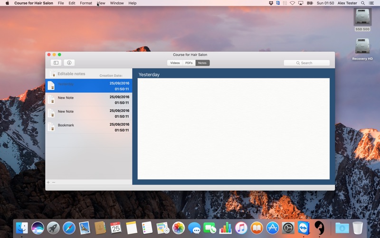This screenshot has height=238, width=380.
Task: Click into the note text area
Action: point(233,129)
